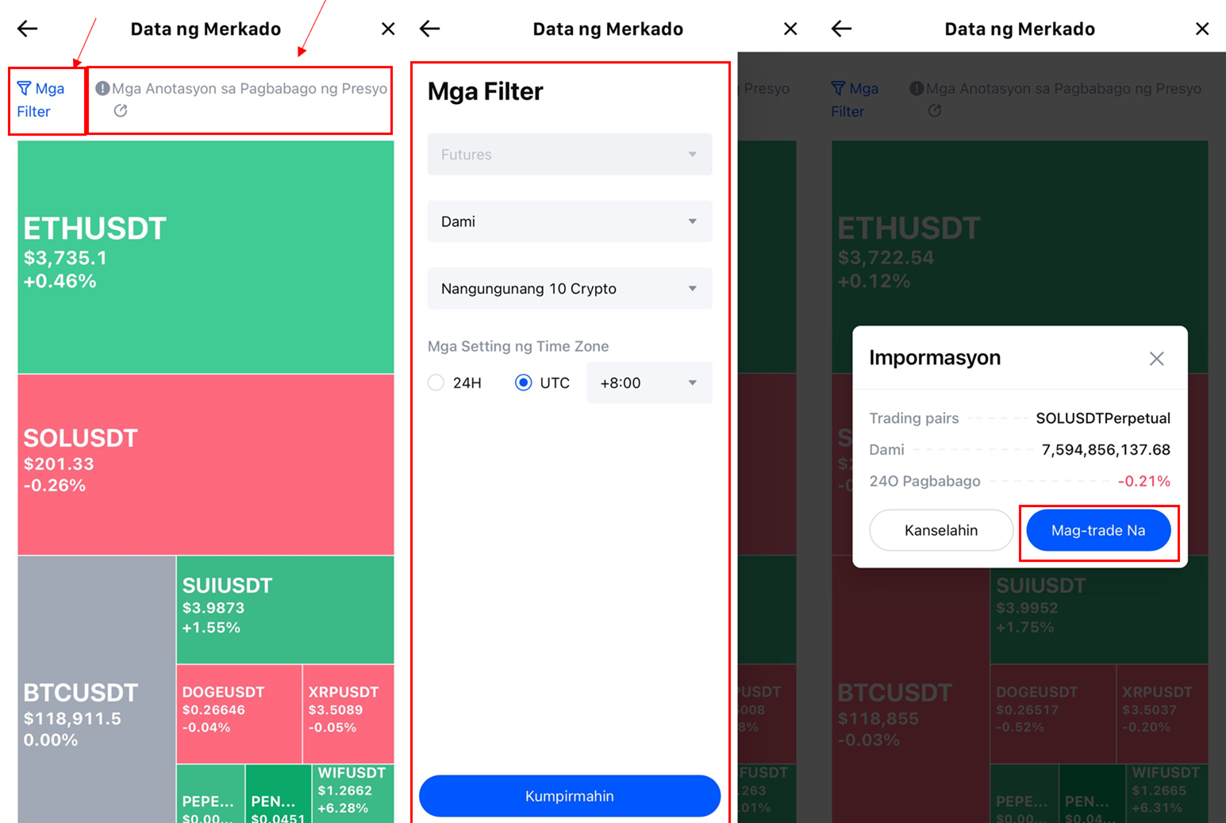The height and width of the screenshot is (823, 1226).
Task: Tap the back arrow in the left panel
Action: pos(28,29)
